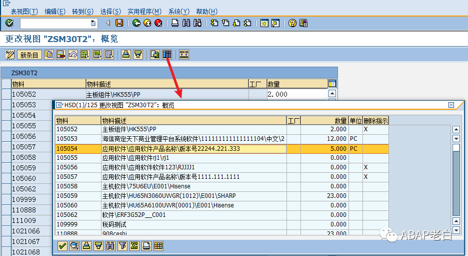This screenshot has height=256, width=468.
Task: Click the Select All icon in view toolbar
Action: pyautogui.click(x=85, y=55)
